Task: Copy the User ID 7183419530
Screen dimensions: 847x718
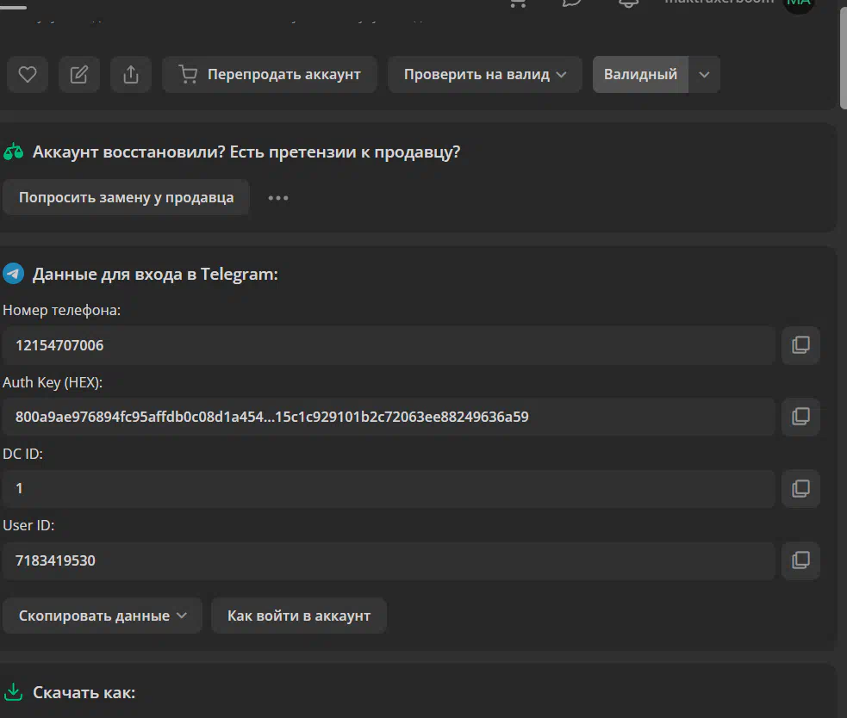Action: [x=800, y=560]
